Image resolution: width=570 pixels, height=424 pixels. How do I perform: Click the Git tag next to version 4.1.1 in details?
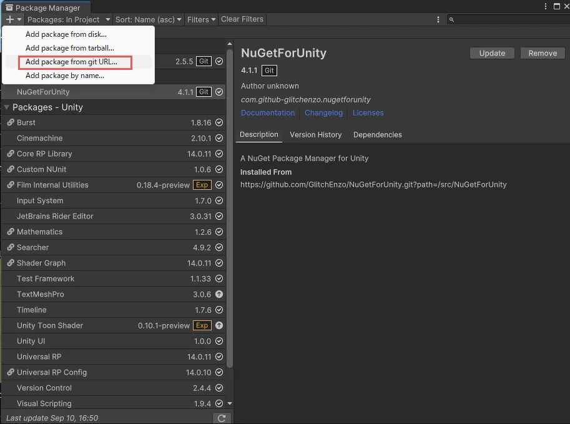point(269,71)
